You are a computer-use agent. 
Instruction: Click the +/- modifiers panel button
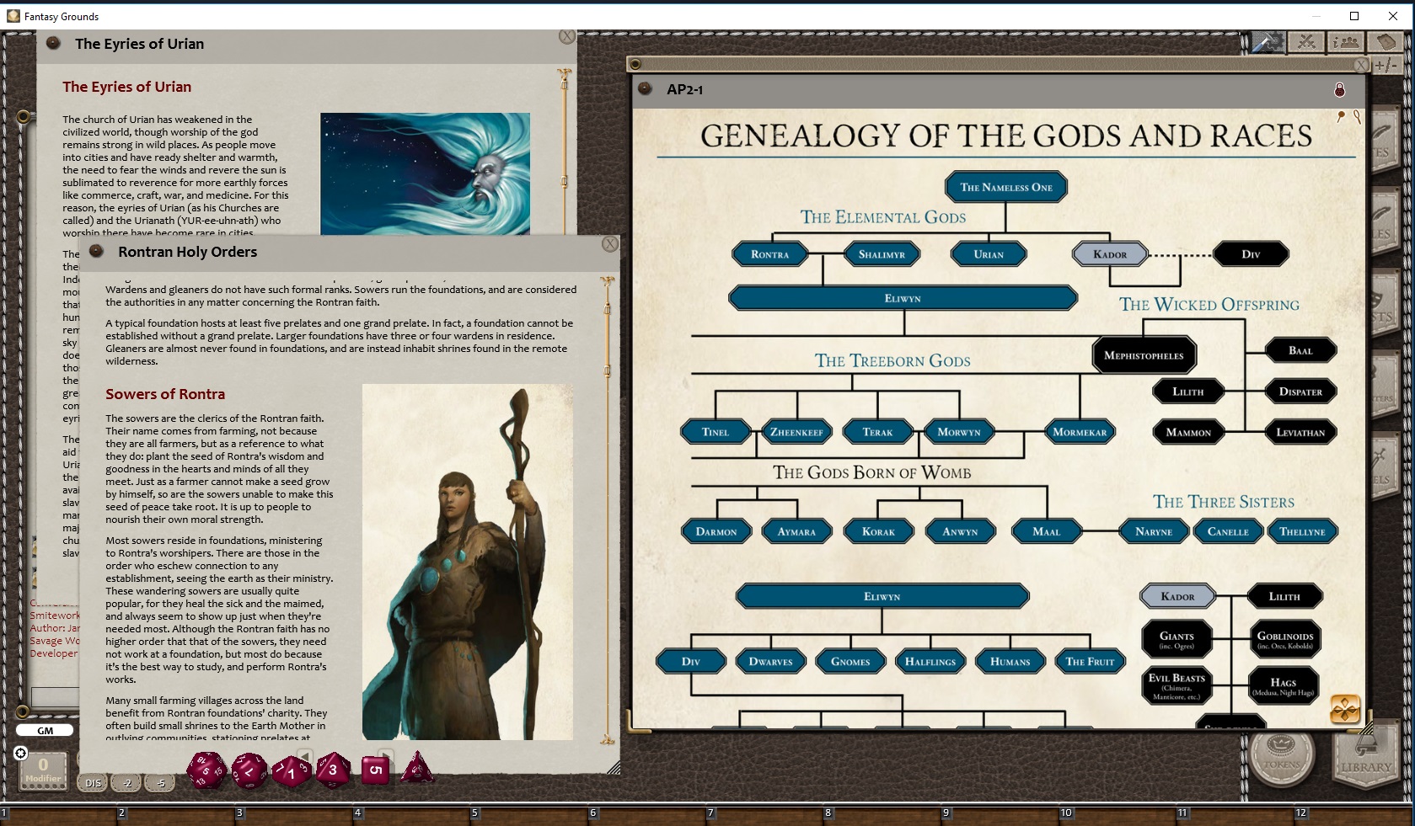1386,66
